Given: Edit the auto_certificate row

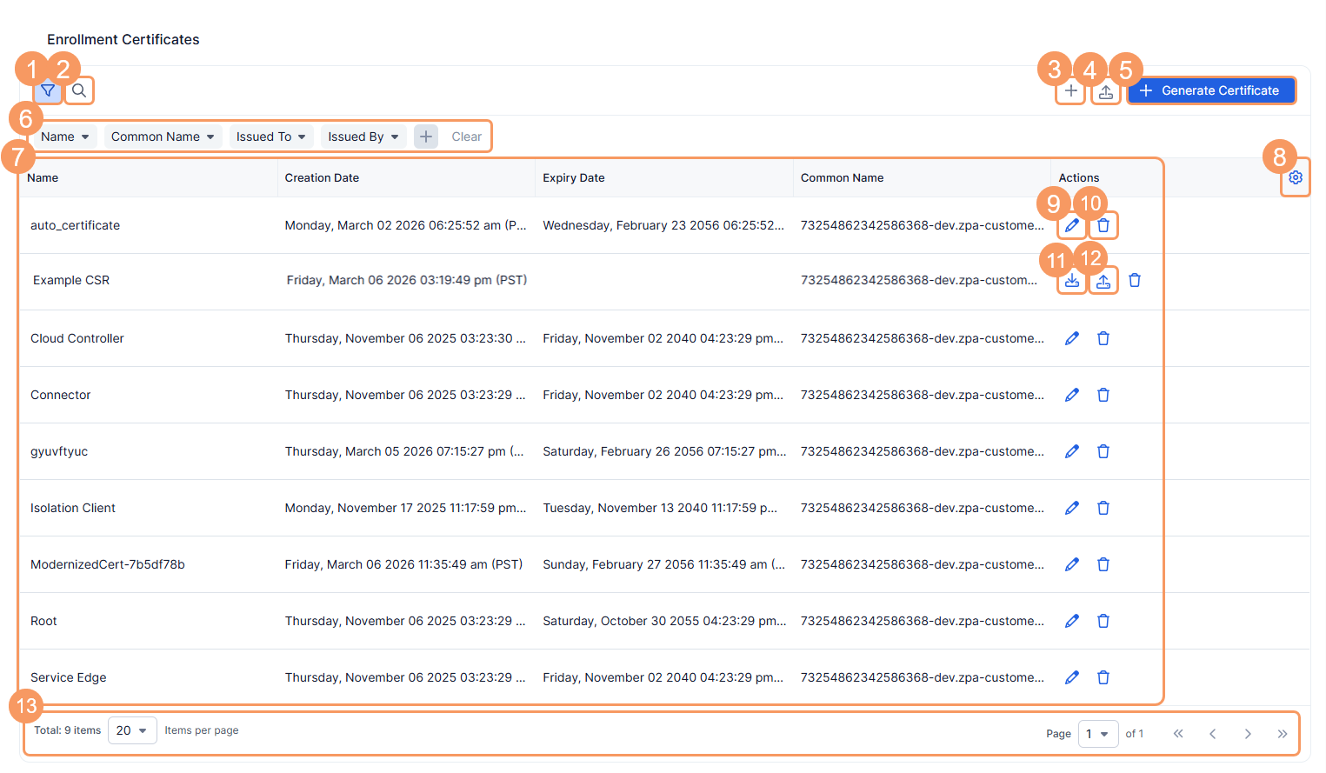Looking at the screenshot, I should (x=1072, y=225).
